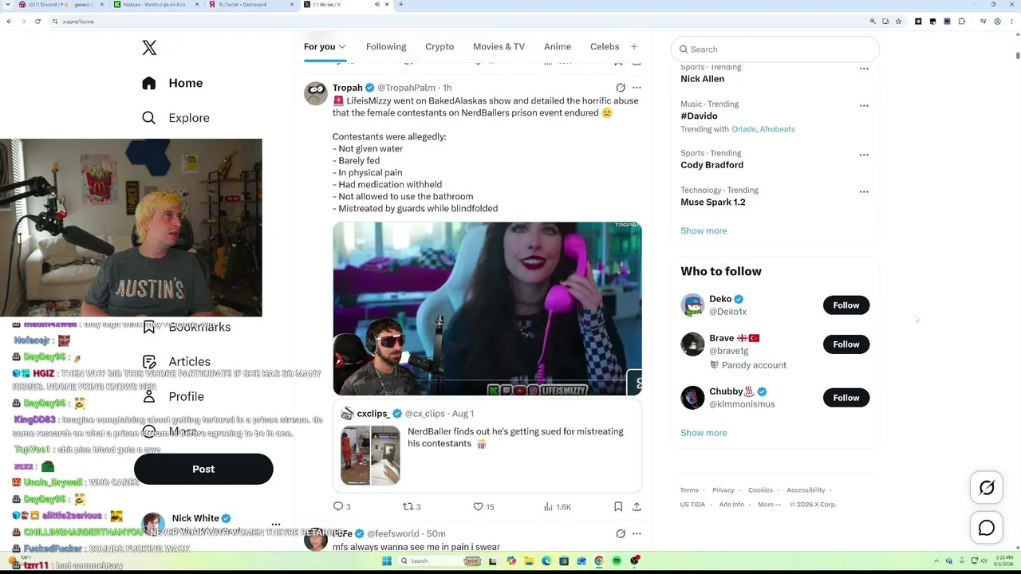Expand the More footer menu
The width and height of the screenshot is (1021, 574).
(768, 505)
